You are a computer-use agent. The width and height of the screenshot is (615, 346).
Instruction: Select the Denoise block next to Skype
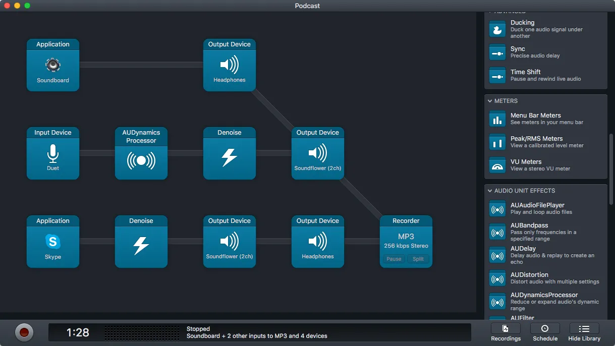point(141,242)
